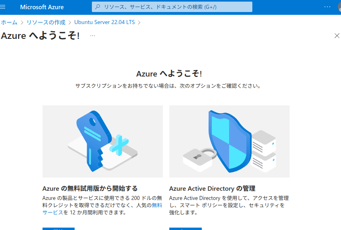Click the key illustration for free trial

tap(103, 141)
